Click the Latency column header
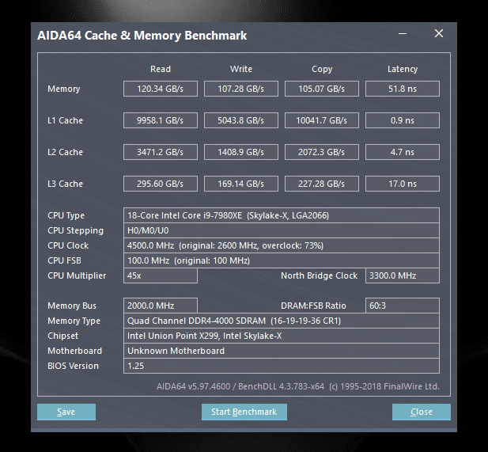 click(x=403, y=69)
